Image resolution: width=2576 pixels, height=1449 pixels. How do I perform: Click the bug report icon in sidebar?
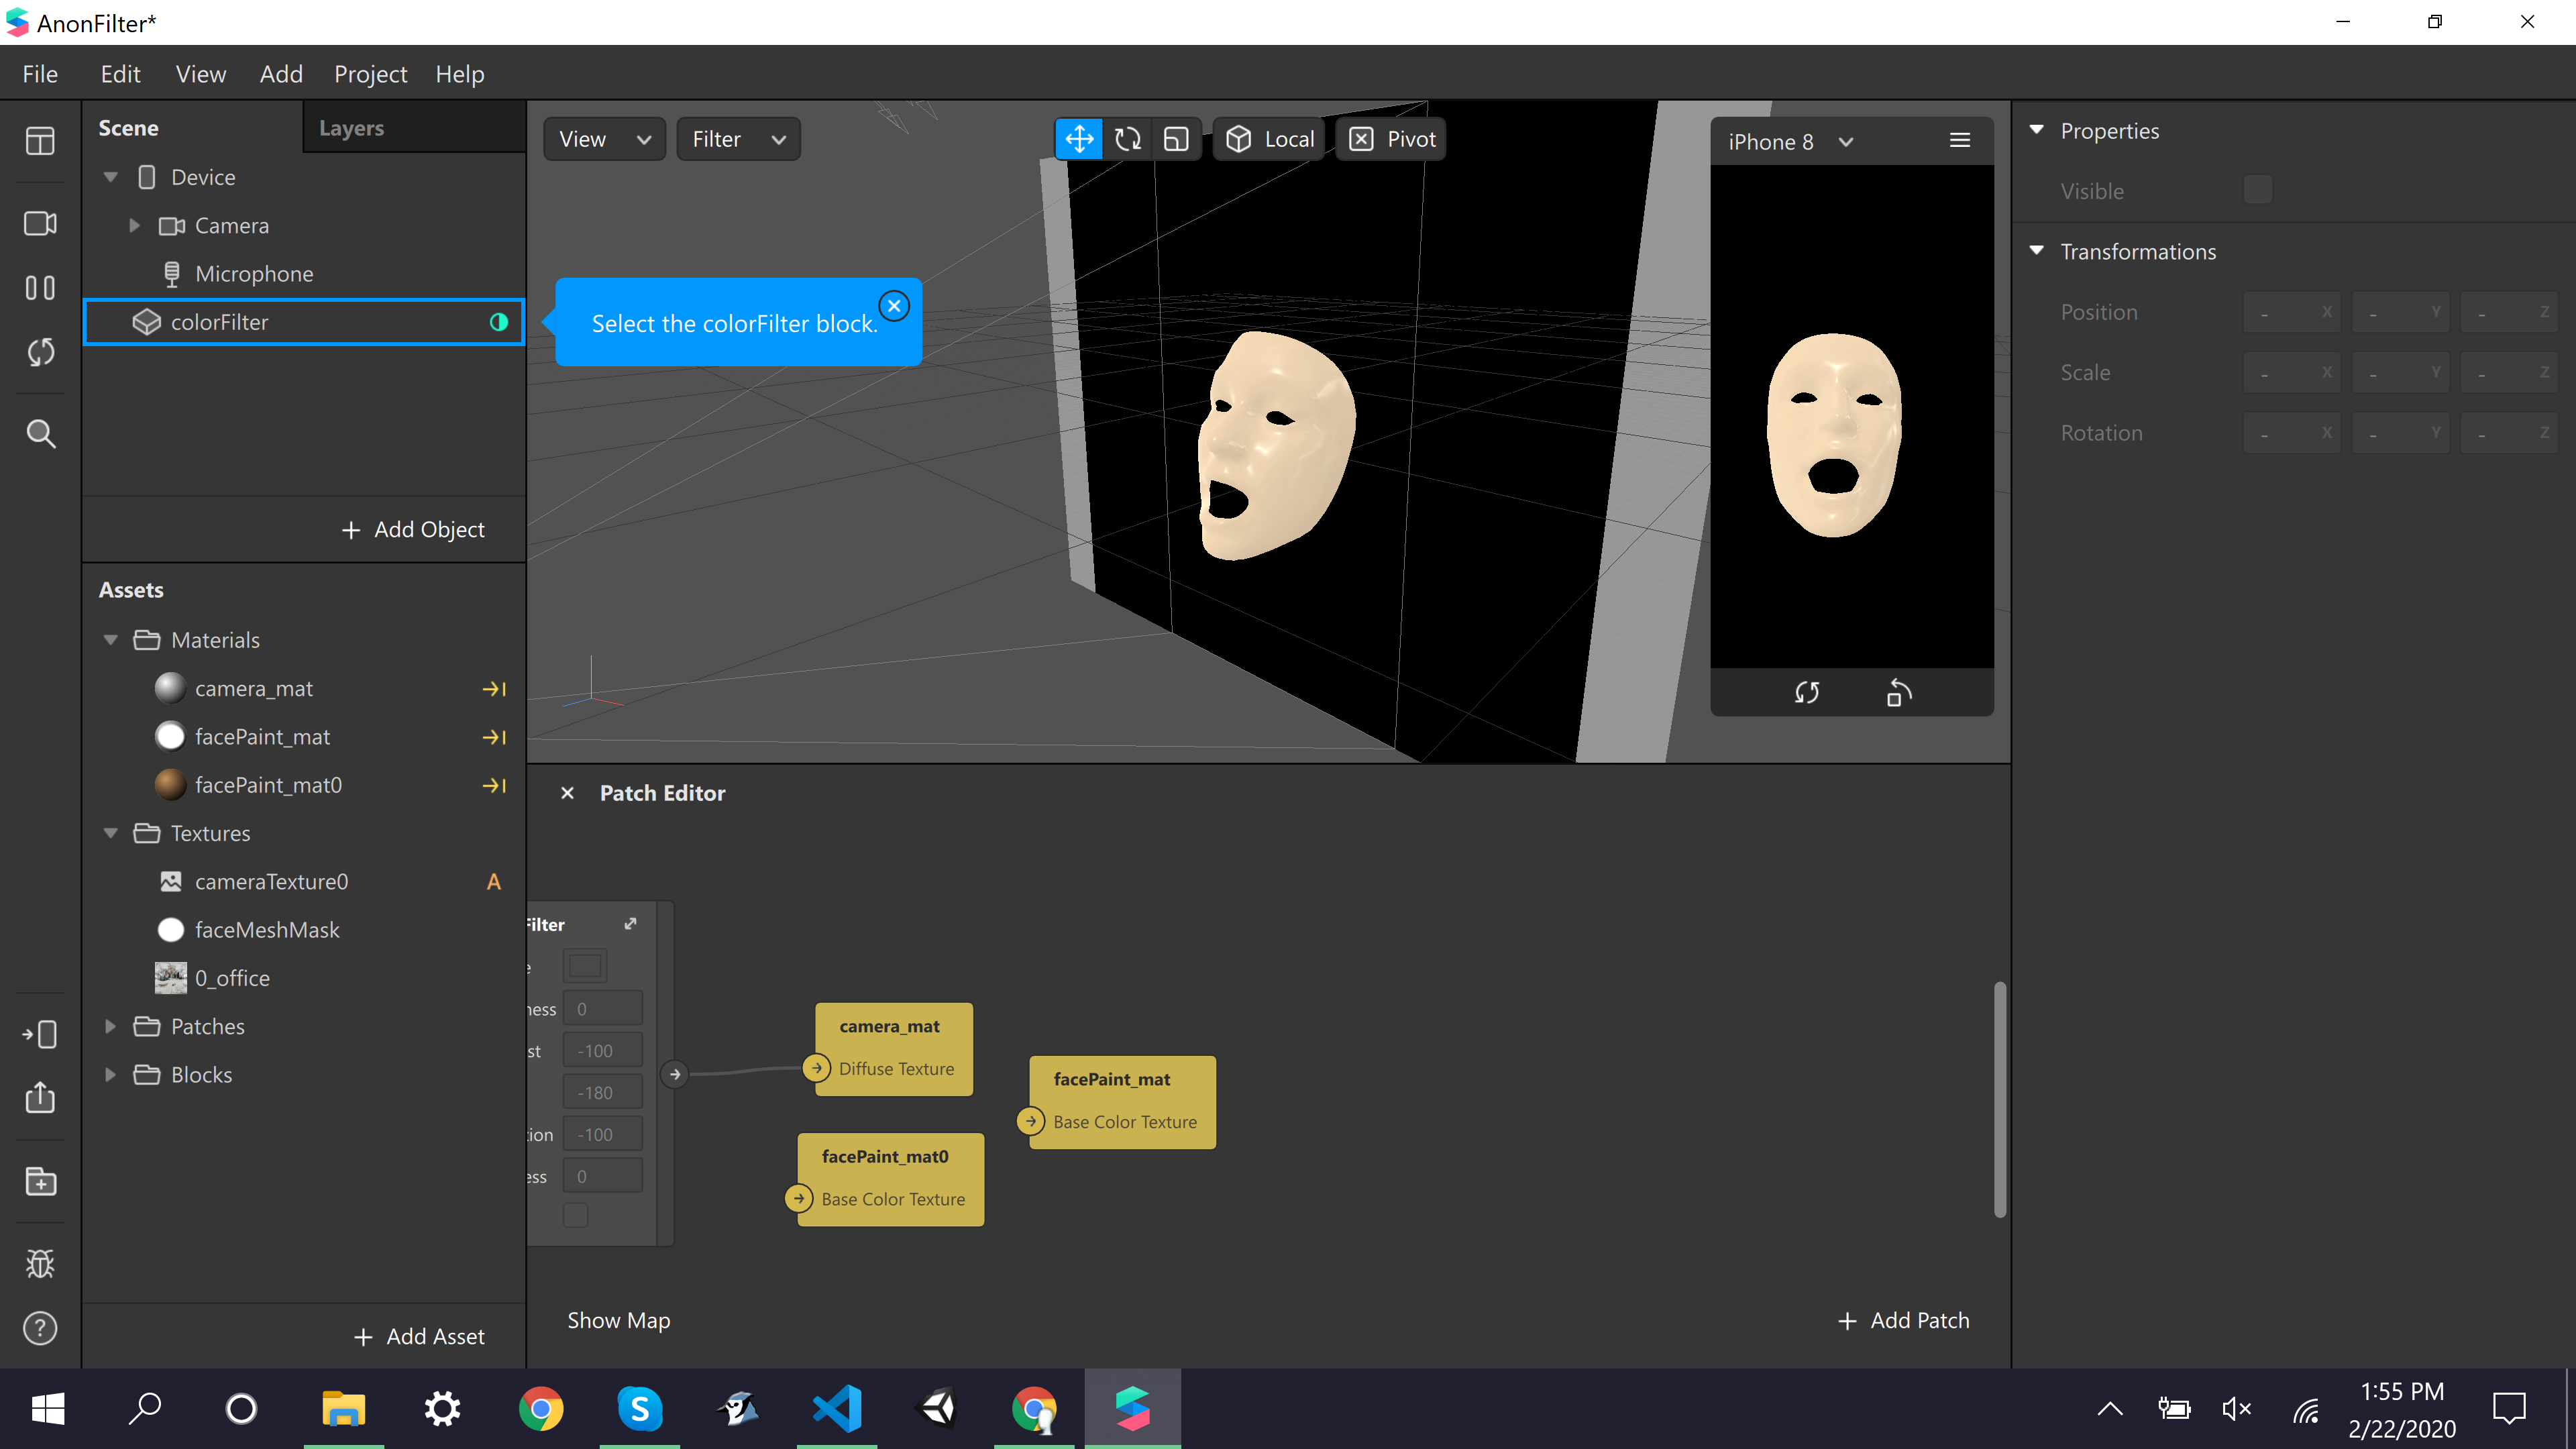40,1264
